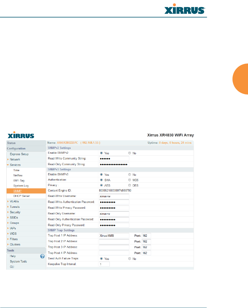Viewport: 248px width, 308px height.
Task: Click the Trap Host 4 IP Address field
Action: [x=114, y=253]
